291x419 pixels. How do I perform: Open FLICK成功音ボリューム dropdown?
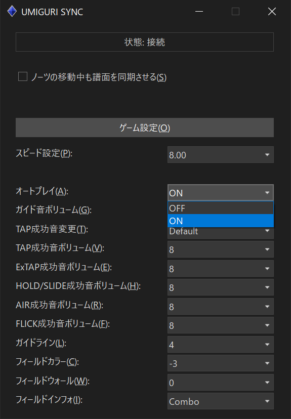221,325
